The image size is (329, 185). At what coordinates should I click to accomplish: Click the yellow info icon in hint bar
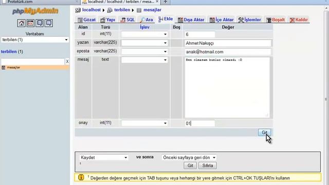[81, 177]
